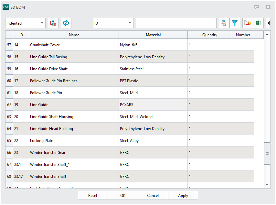276x205 pixels.
Task: Click the BOM structure settings icon
Action: tap(53, 23)
